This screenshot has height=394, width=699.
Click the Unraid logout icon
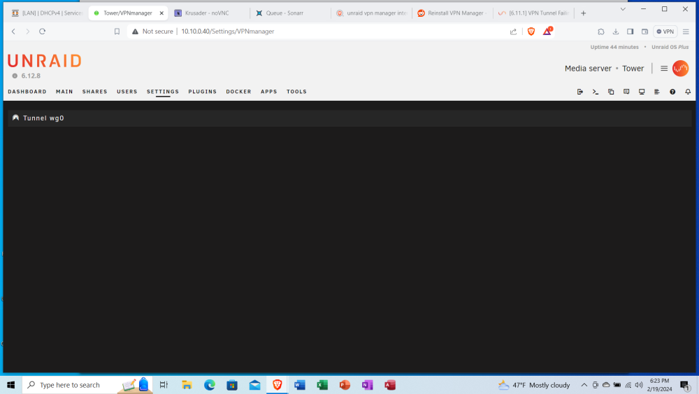click(580, 92)
